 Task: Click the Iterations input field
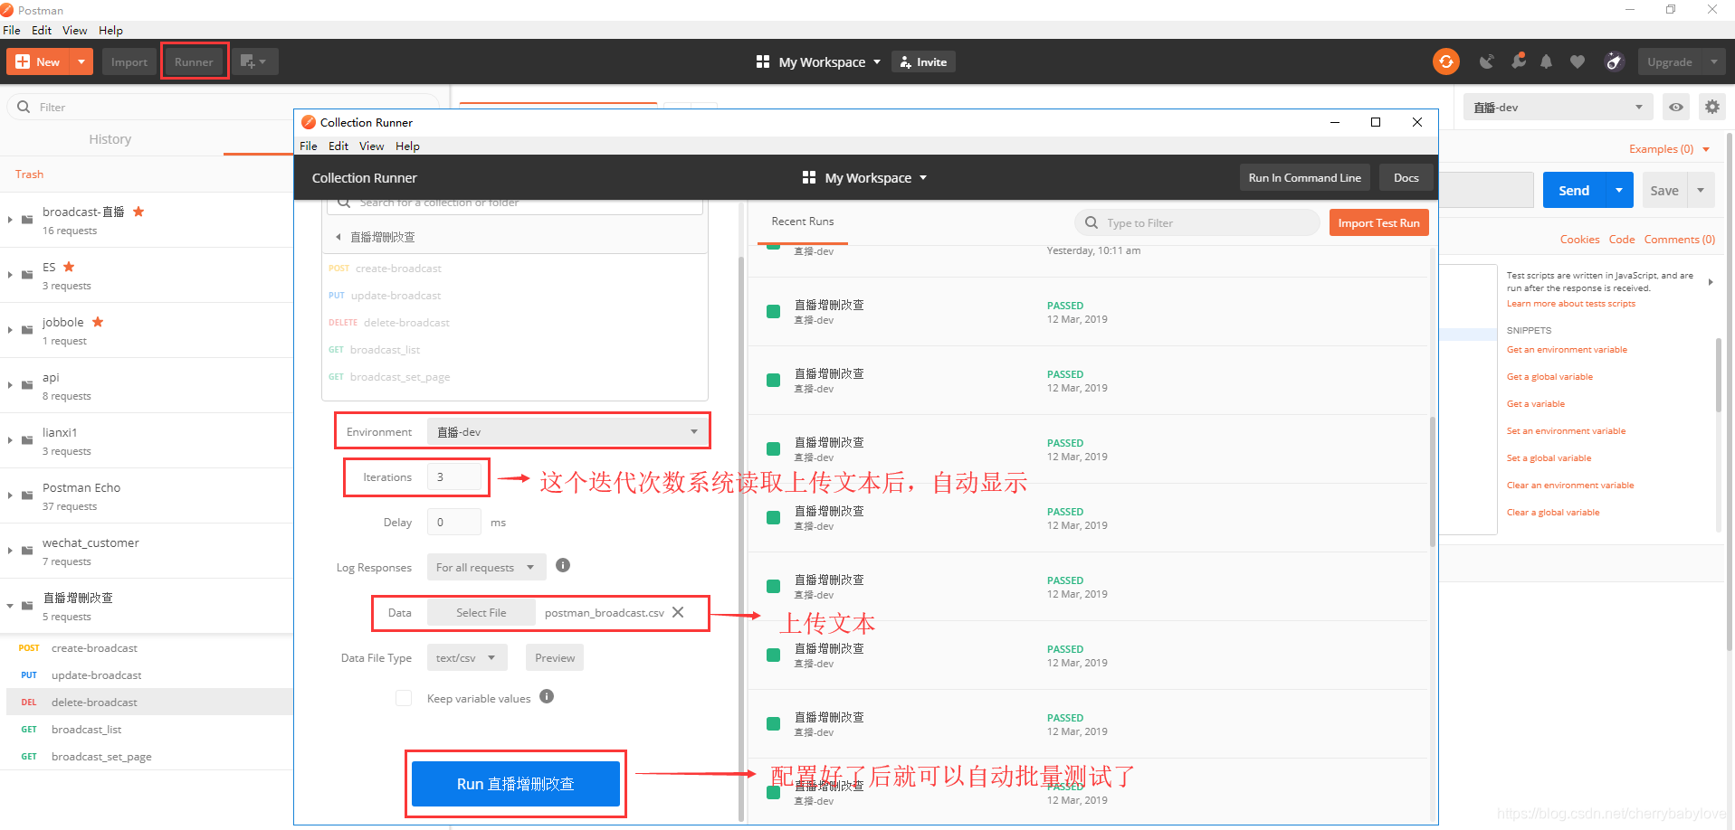(x=454, y=476)
